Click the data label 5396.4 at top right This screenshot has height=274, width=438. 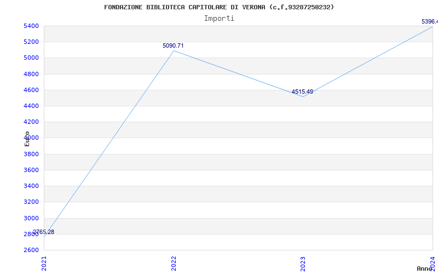click(x=430, y=21)
